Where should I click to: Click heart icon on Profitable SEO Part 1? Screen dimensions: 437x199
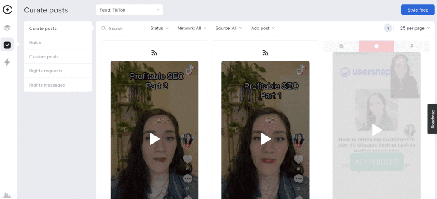(x=299, y=159)
